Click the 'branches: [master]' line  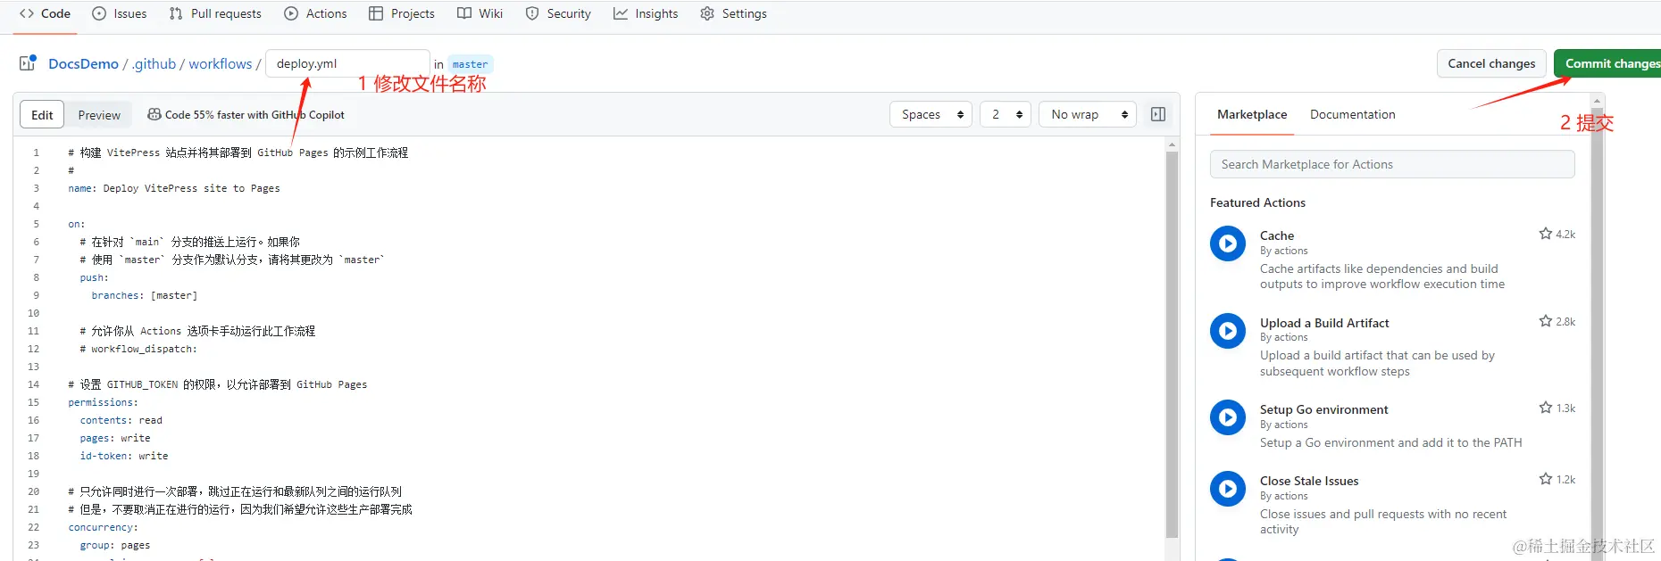tap(144, 295)
